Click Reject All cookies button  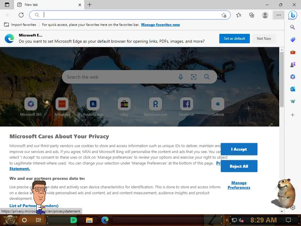239,166
